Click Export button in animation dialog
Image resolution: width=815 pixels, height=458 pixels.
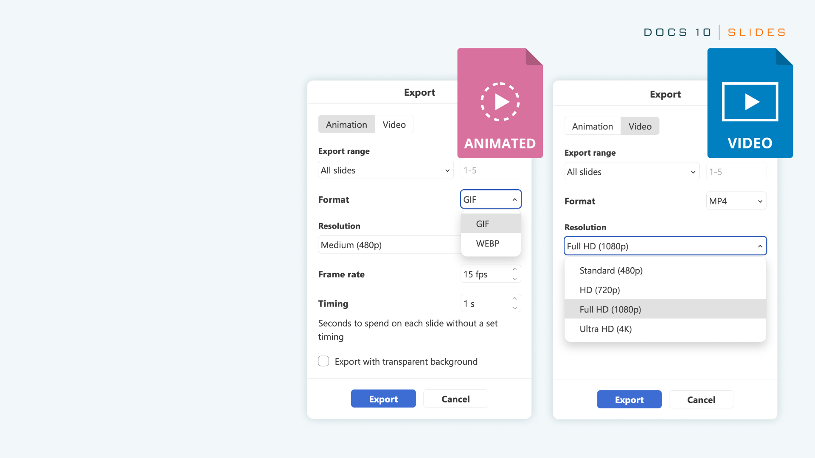tap(383, 399)
